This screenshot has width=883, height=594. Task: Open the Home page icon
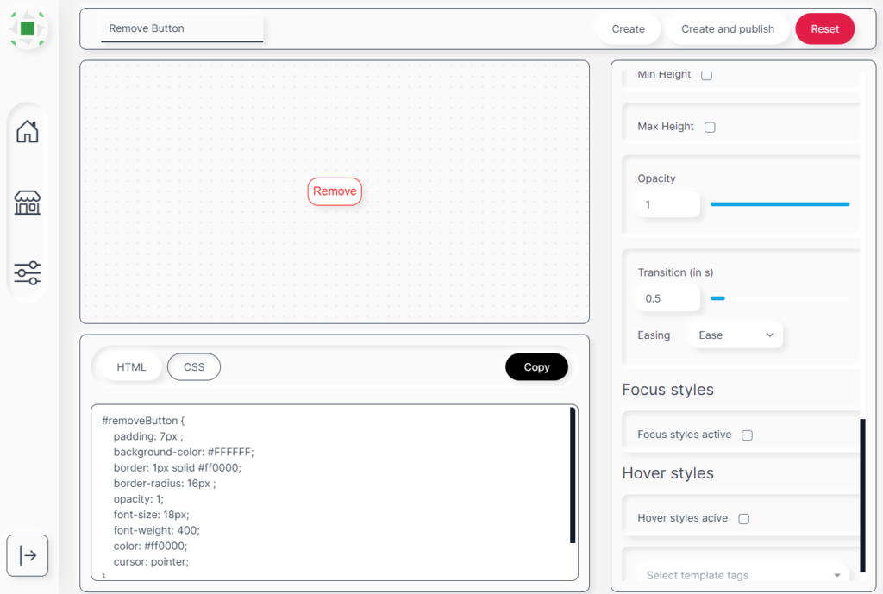point(28,132)
